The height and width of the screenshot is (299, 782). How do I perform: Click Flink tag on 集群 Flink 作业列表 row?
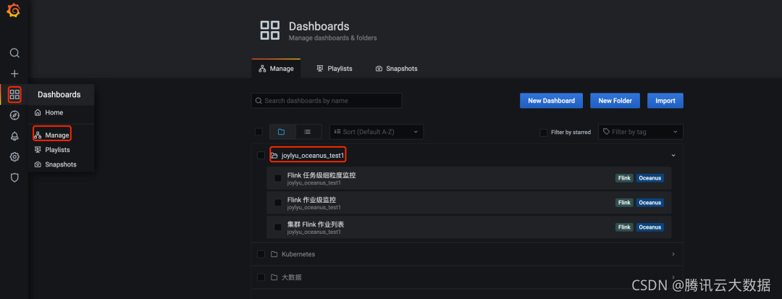[624, 227]
